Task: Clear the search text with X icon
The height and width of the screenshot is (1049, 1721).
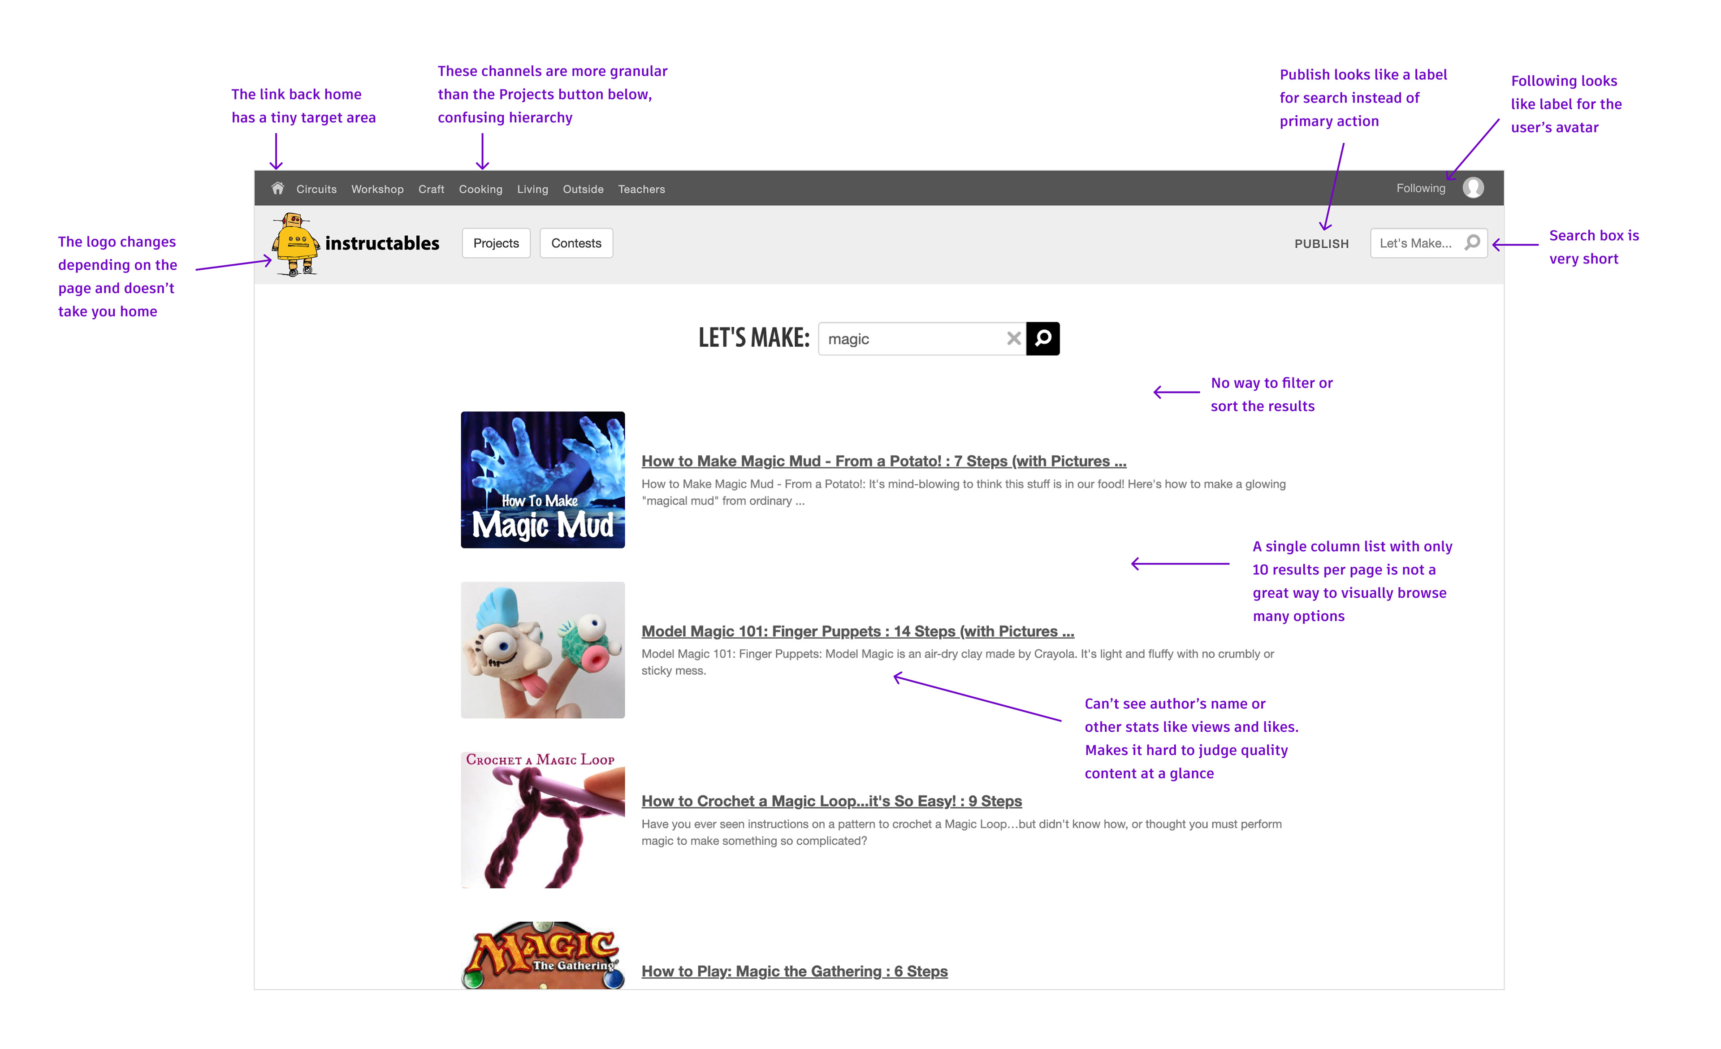Action: coord(1013,339)
